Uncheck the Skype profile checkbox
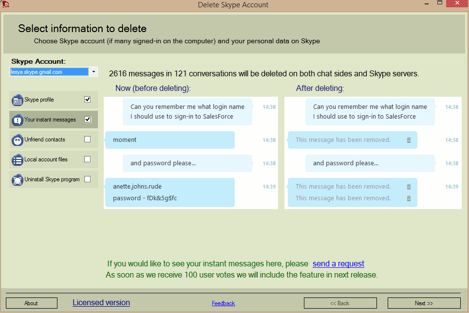Image resolution: width=469 pixels, height=313 pixels. point(87,99)
